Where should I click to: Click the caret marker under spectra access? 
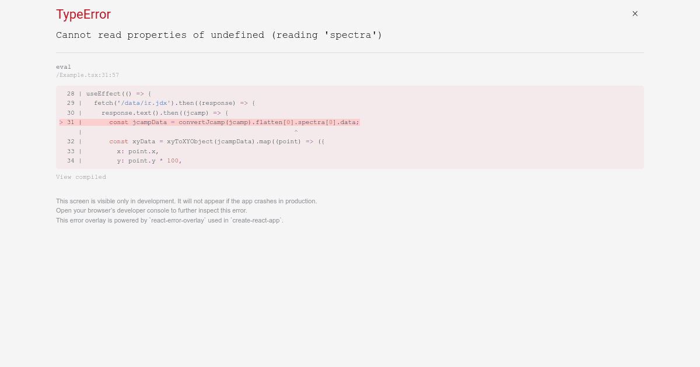[296, 132]
